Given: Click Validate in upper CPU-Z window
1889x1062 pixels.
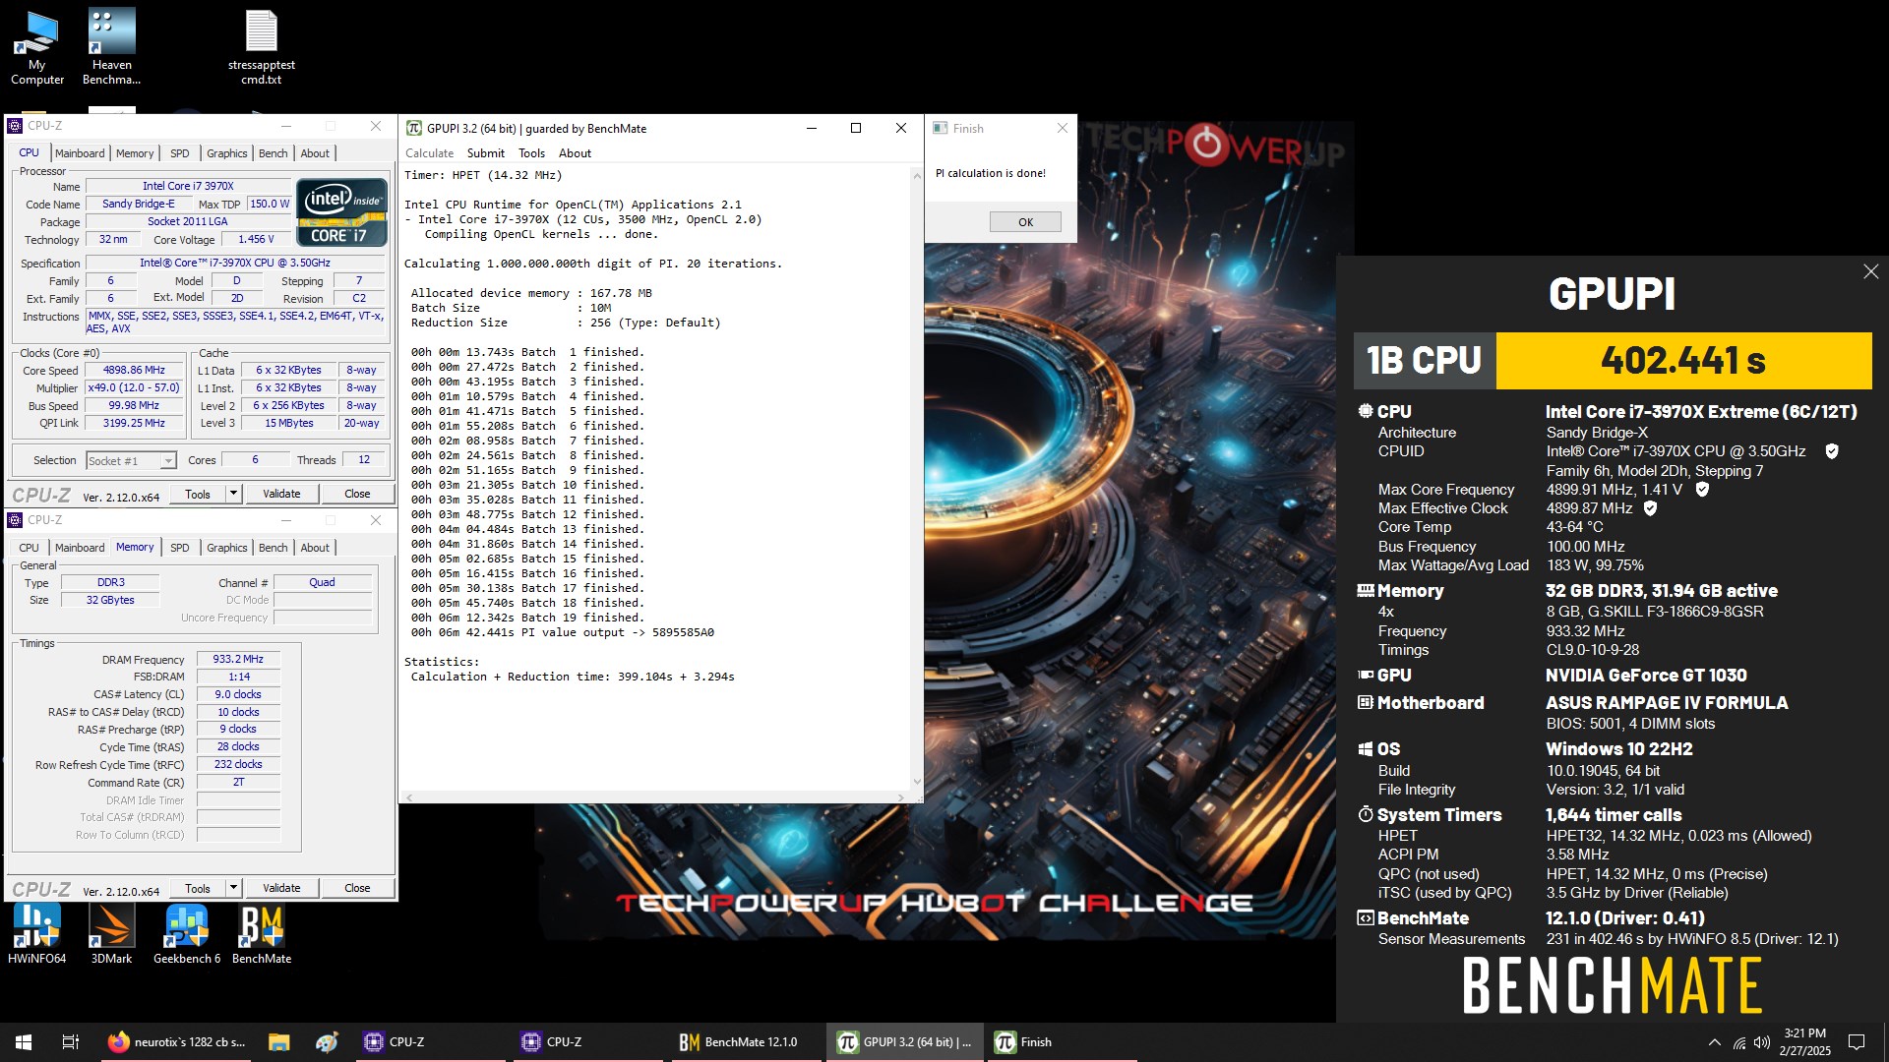Looking at the screenshot, I should click(281, 494).
